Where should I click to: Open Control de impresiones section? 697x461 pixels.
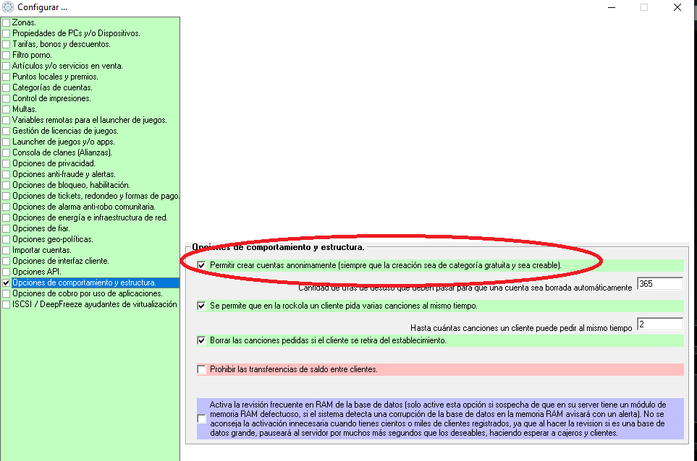point(51,98)
